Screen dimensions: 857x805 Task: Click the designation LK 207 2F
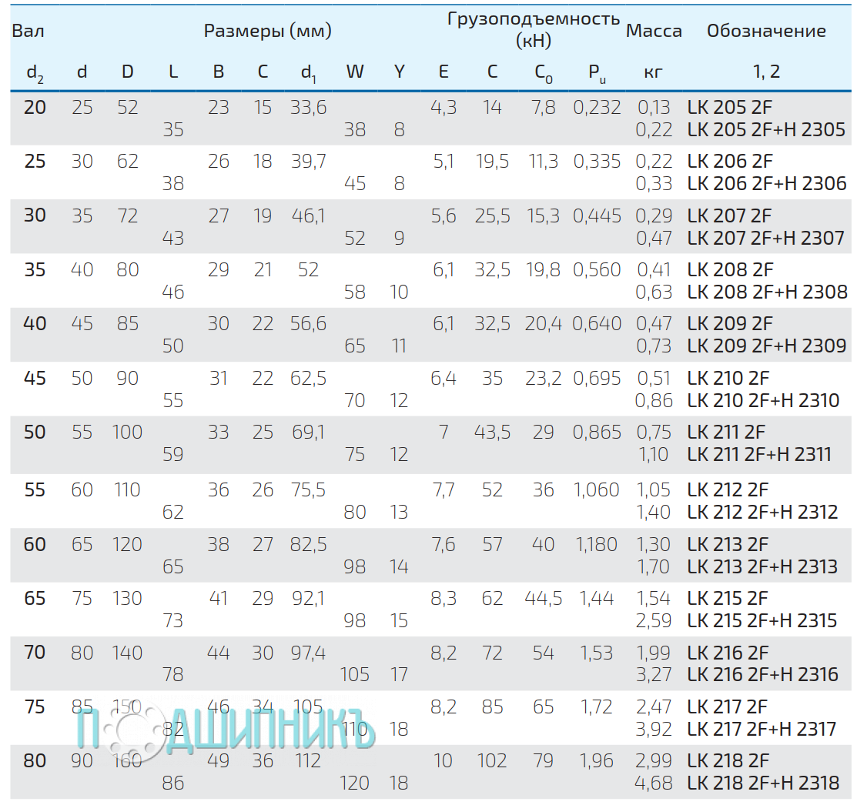729,215
